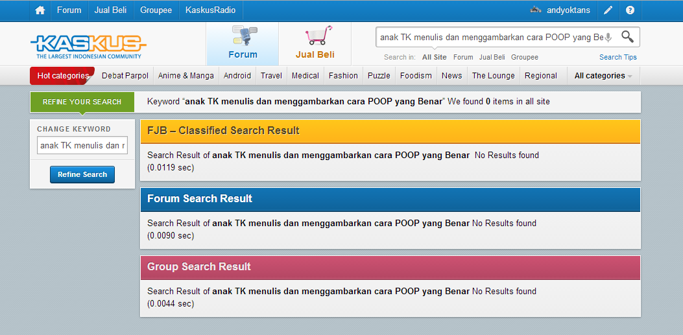The image size is (683, 335).
Task: Open The Lounge category
Action: point(494,76)
